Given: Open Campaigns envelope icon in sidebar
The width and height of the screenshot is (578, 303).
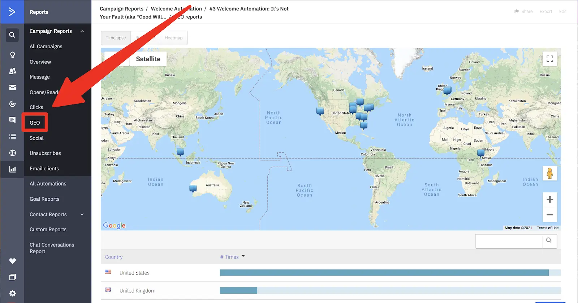Looking at the screenshot, I should [12, 87].
